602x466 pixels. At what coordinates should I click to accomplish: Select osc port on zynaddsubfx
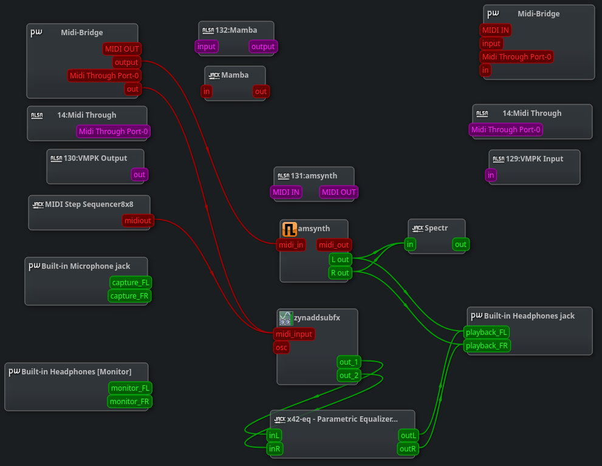(x=281, y=348)
